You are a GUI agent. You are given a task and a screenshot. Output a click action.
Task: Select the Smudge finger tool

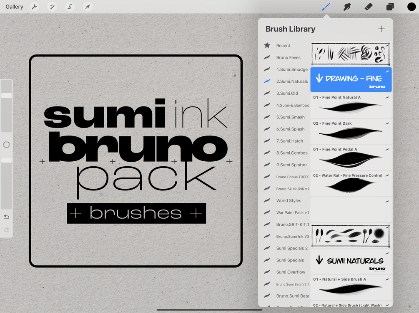point(347,7)
